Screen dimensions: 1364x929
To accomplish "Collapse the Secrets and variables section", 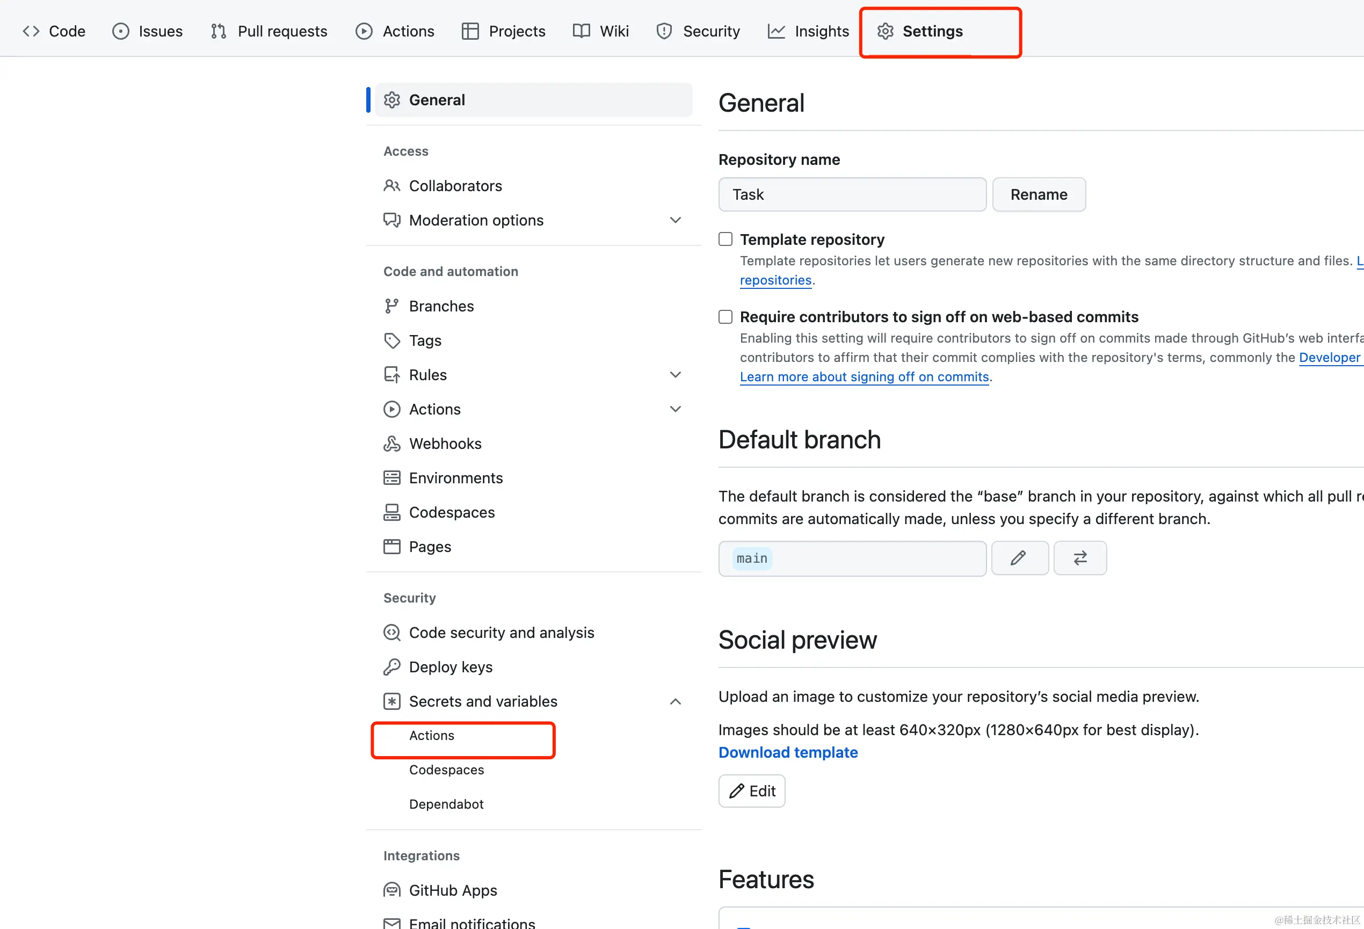I will [675, 701].
